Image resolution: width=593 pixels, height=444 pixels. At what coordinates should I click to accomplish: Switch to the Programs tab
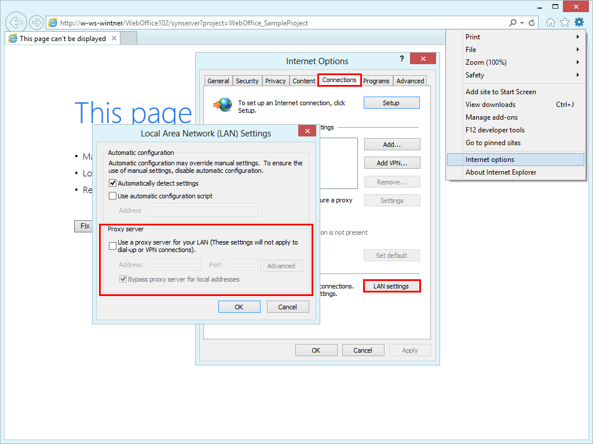376,81
